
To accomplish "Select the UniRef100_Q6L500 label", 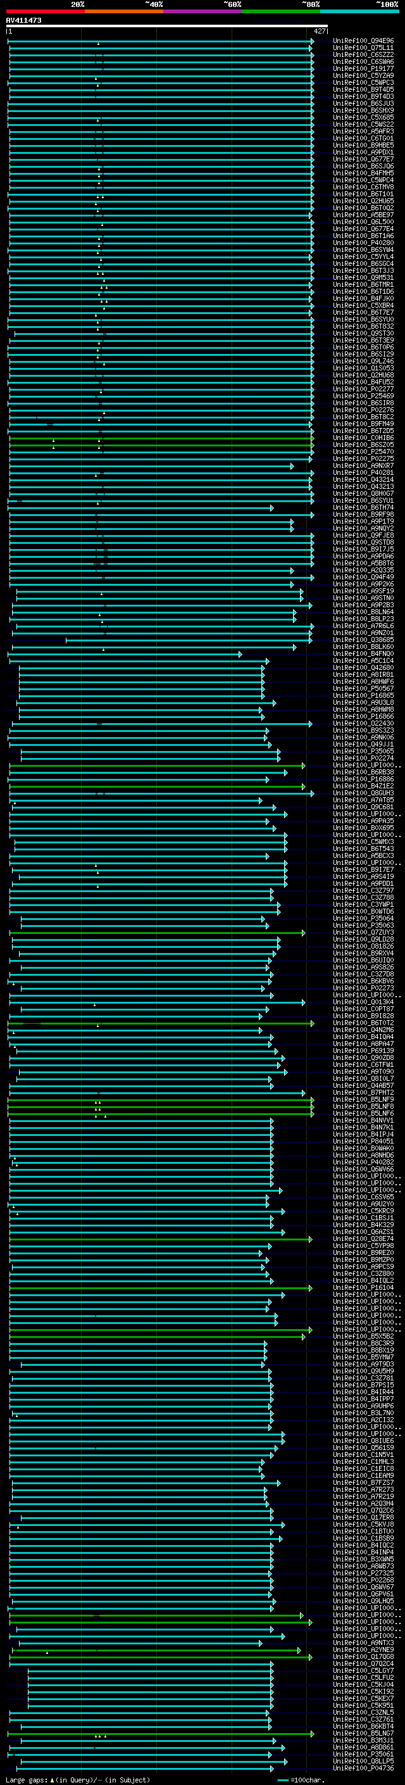I will pos(363,222).
